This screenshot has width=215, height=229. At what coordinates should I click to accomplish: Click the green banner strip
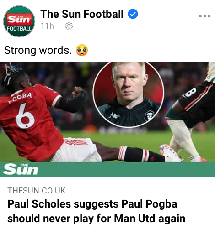tap(107, 169)
